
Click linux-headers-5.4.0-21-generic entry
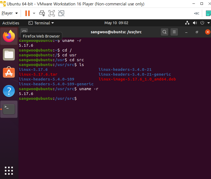click(x=135, y=74)
